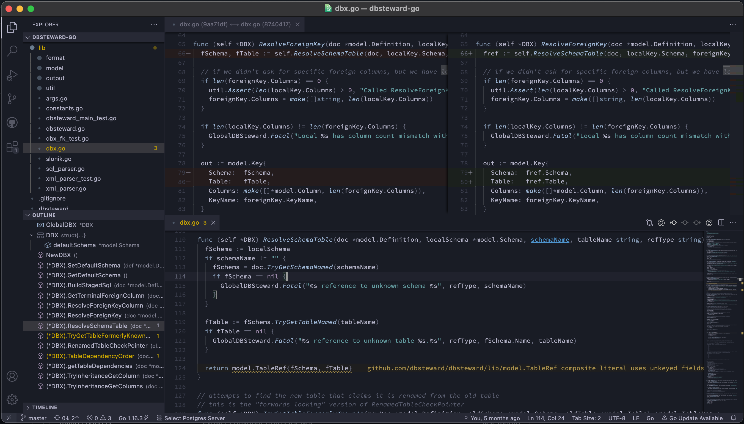Open the Run and Debug view
This screenshot has width=744, height=424.
12,75
